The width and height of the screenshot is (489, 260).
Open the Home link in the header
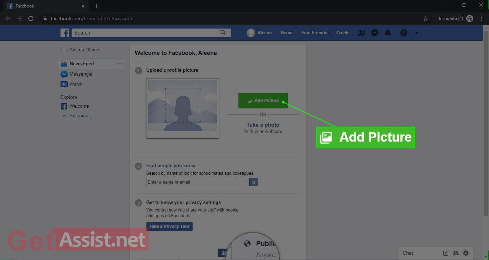286,33
